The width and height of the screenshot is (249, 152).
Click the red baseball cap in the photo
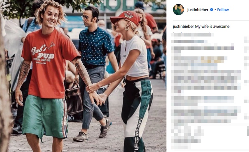125,17
